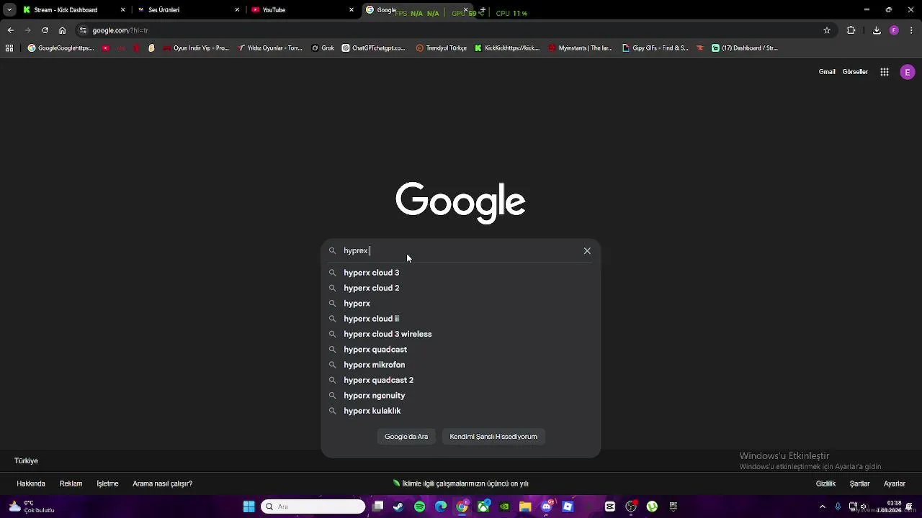Viewport: 922px width, 518px height.
Task: Show hidden system tray icons chevron
Action: pos(823,506)
